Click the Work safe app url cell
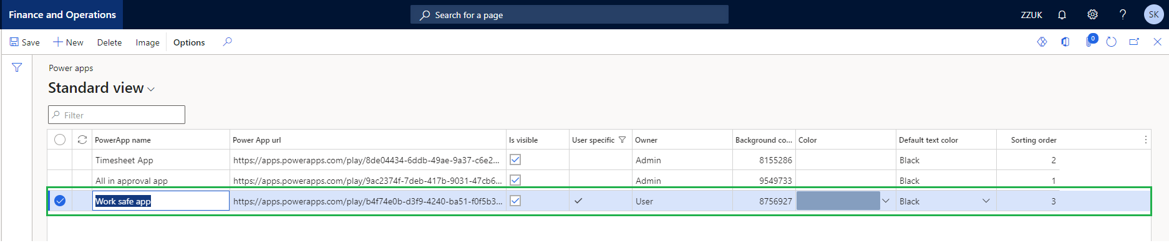 [367, 201]
